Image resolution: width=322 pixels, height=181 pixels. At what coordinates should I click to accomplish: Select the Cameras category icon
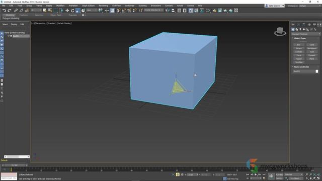(x=304, y=30)
